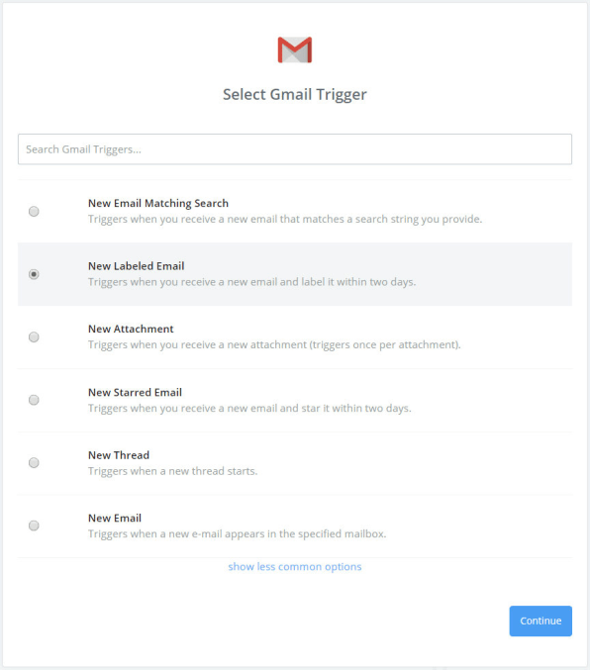Click the New Attachment option title
Image resolution: width=590 pixels, height=670 pixels.
click(x=131, y=329)
